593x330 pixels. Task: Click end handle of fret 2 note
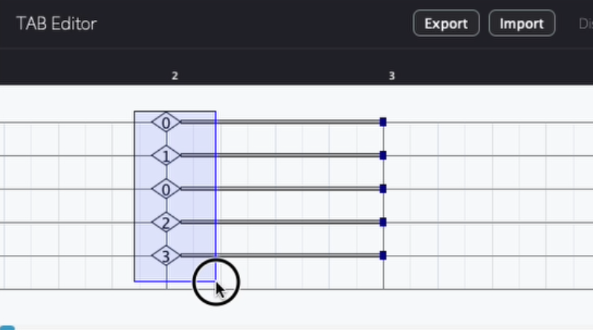383,222
